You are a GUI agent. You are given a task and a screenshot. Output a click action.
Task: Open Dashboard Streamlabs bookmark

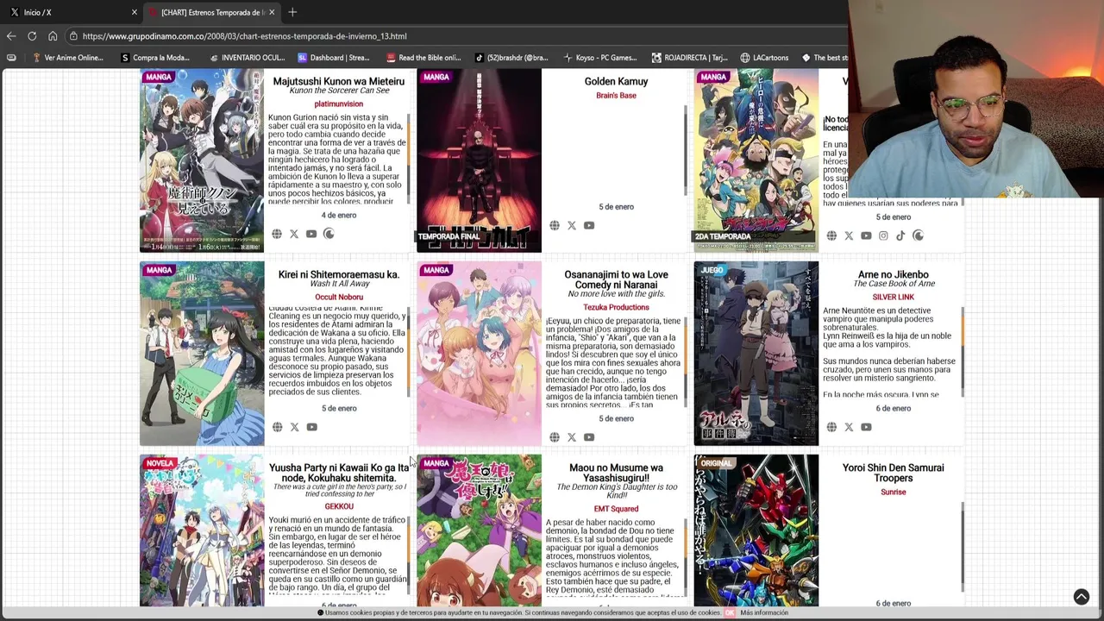point(334,58)
